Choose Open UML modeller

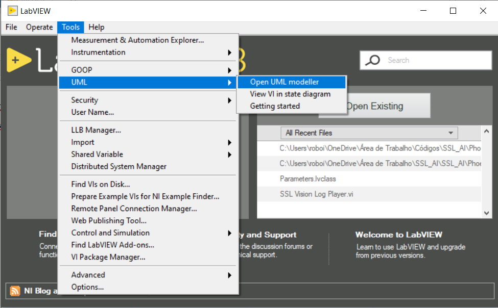click(x=292, y=82)
